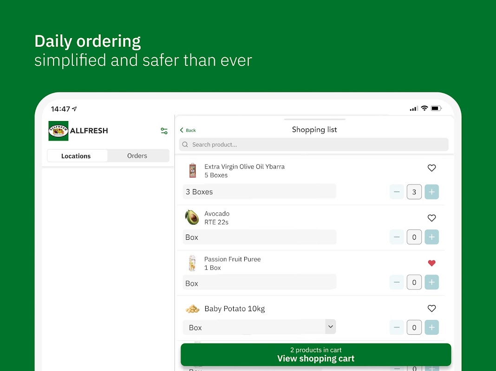The height and width of the screenshot is (371, 496).
Task: Click the 14:47 clock in status bar
Action: pos(60,109)
